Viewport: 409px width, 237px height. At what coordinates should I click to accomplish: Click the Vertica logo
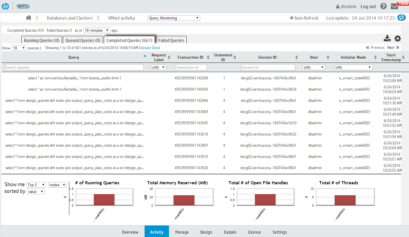click(23, 6)
